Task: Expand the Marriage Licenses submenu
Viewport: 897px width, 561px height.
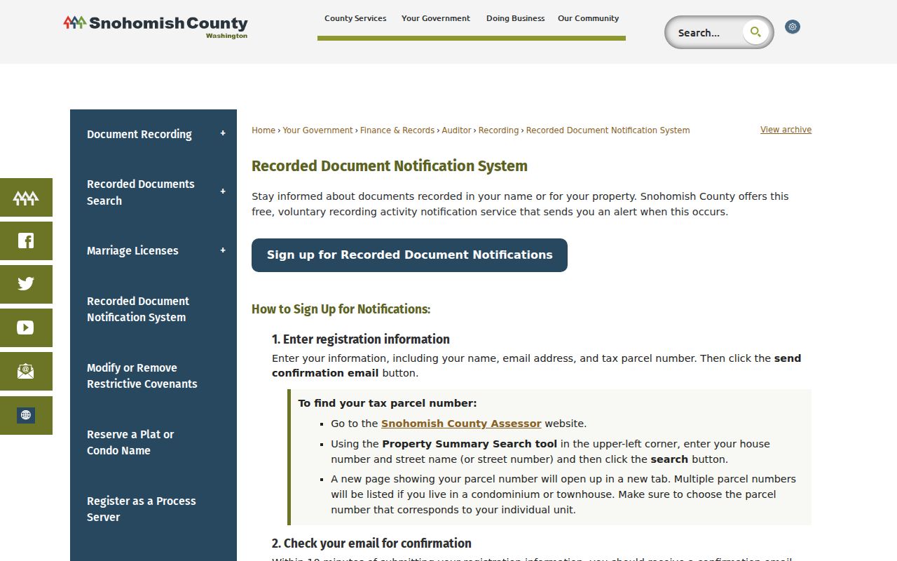Action: pos(223,250)
